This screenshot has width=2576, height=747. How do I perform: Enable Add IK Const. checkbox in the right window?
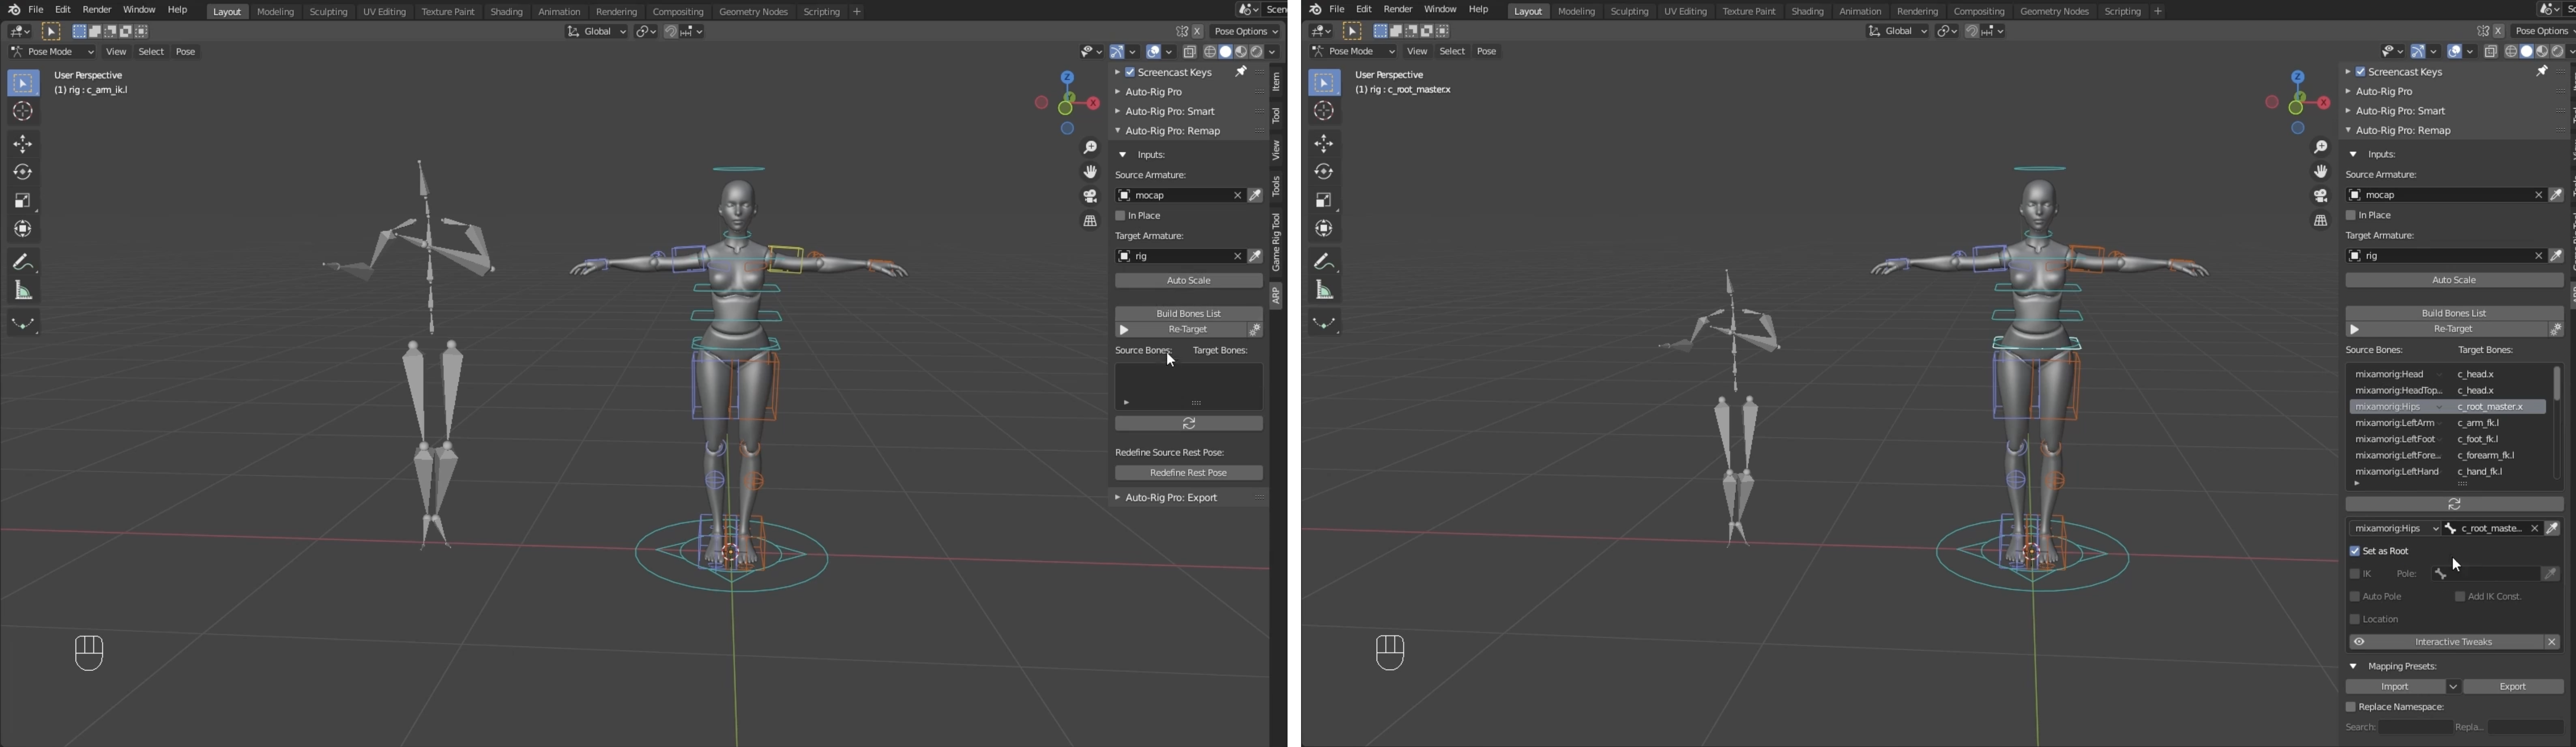(2460, 597)
